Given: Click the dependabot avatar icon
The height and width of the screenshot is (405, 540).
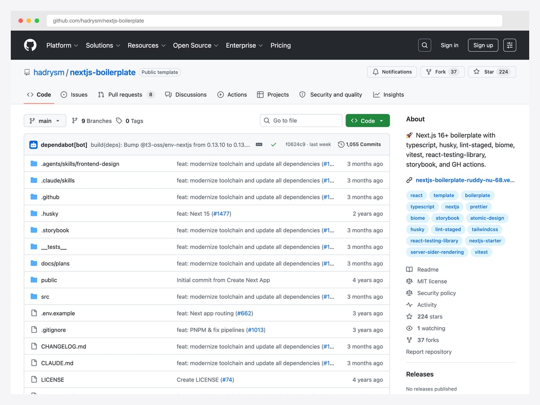Looking at the screenshot, I should click(34, 145).
